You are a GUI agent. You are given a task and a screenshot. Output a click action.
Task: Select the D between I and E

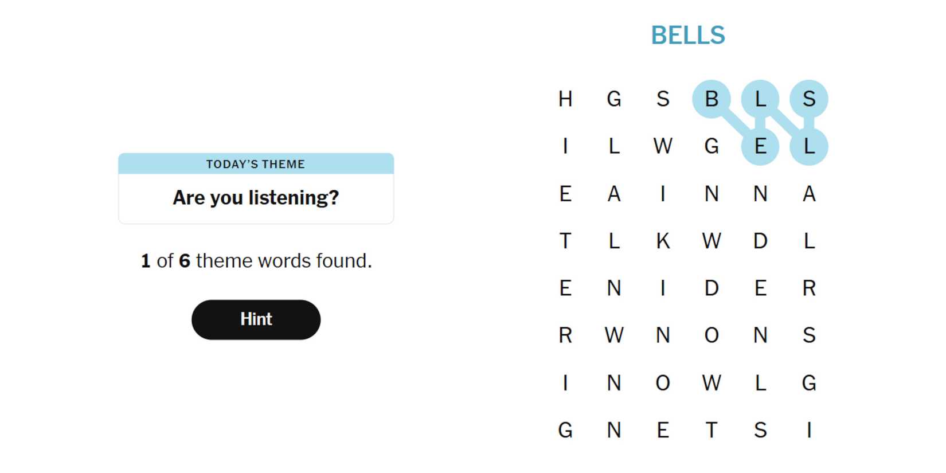tap(712, 288)
